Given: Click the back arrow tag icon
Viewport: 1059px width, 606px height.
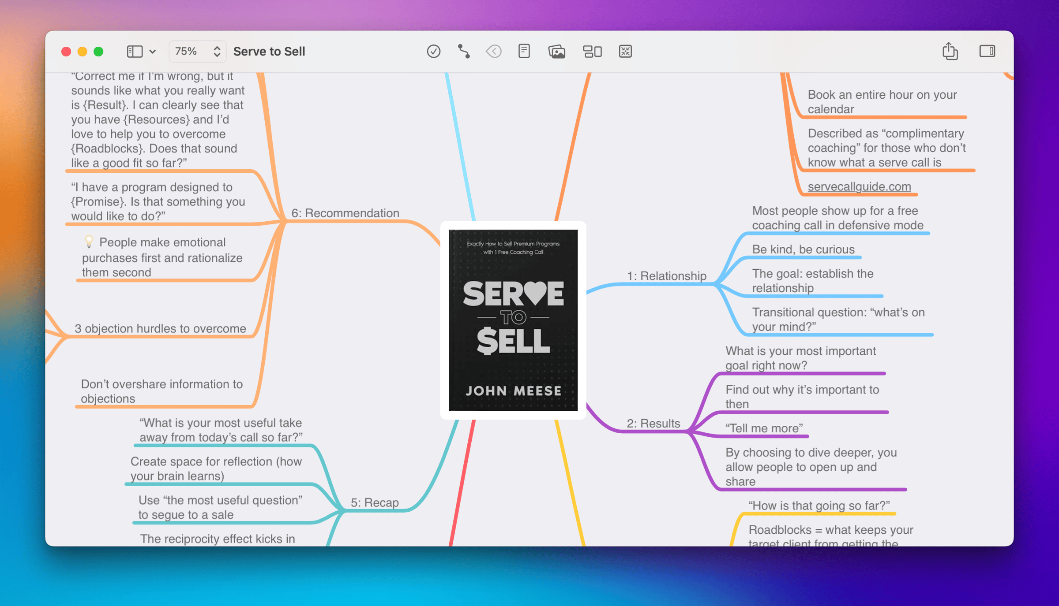Looking at the screenshot, I should click(493, 52).
